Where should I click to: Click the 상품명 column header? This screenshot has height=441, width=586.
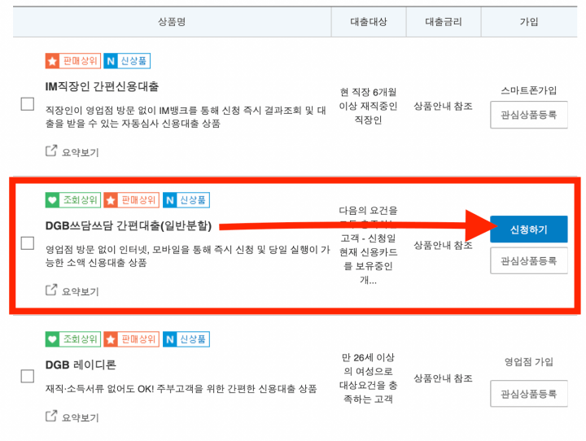tap(172, 22)
